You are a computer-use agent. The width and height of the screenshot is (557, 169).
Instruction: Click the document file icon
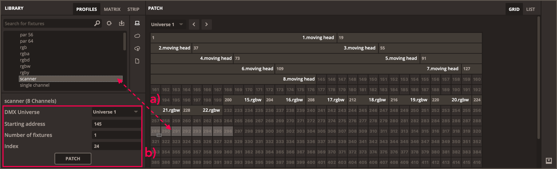coord(137,61)
